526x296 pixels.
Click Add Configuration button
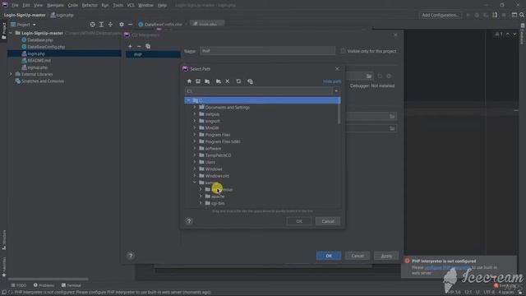(x=441, y=15)
